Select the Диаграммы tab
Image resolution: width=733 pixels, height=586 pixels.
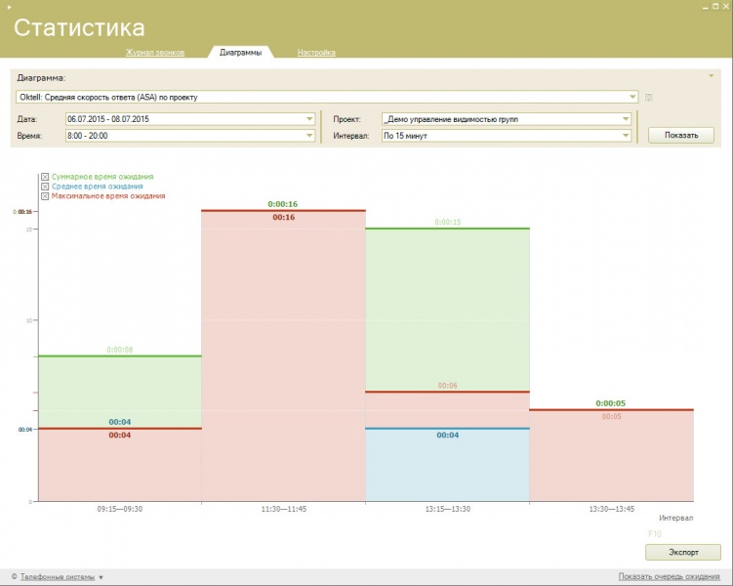click(240, 53)
